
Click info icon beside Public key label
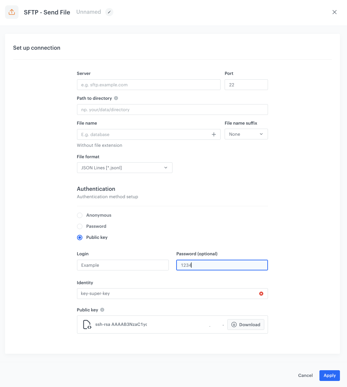[x=102, y=310]
